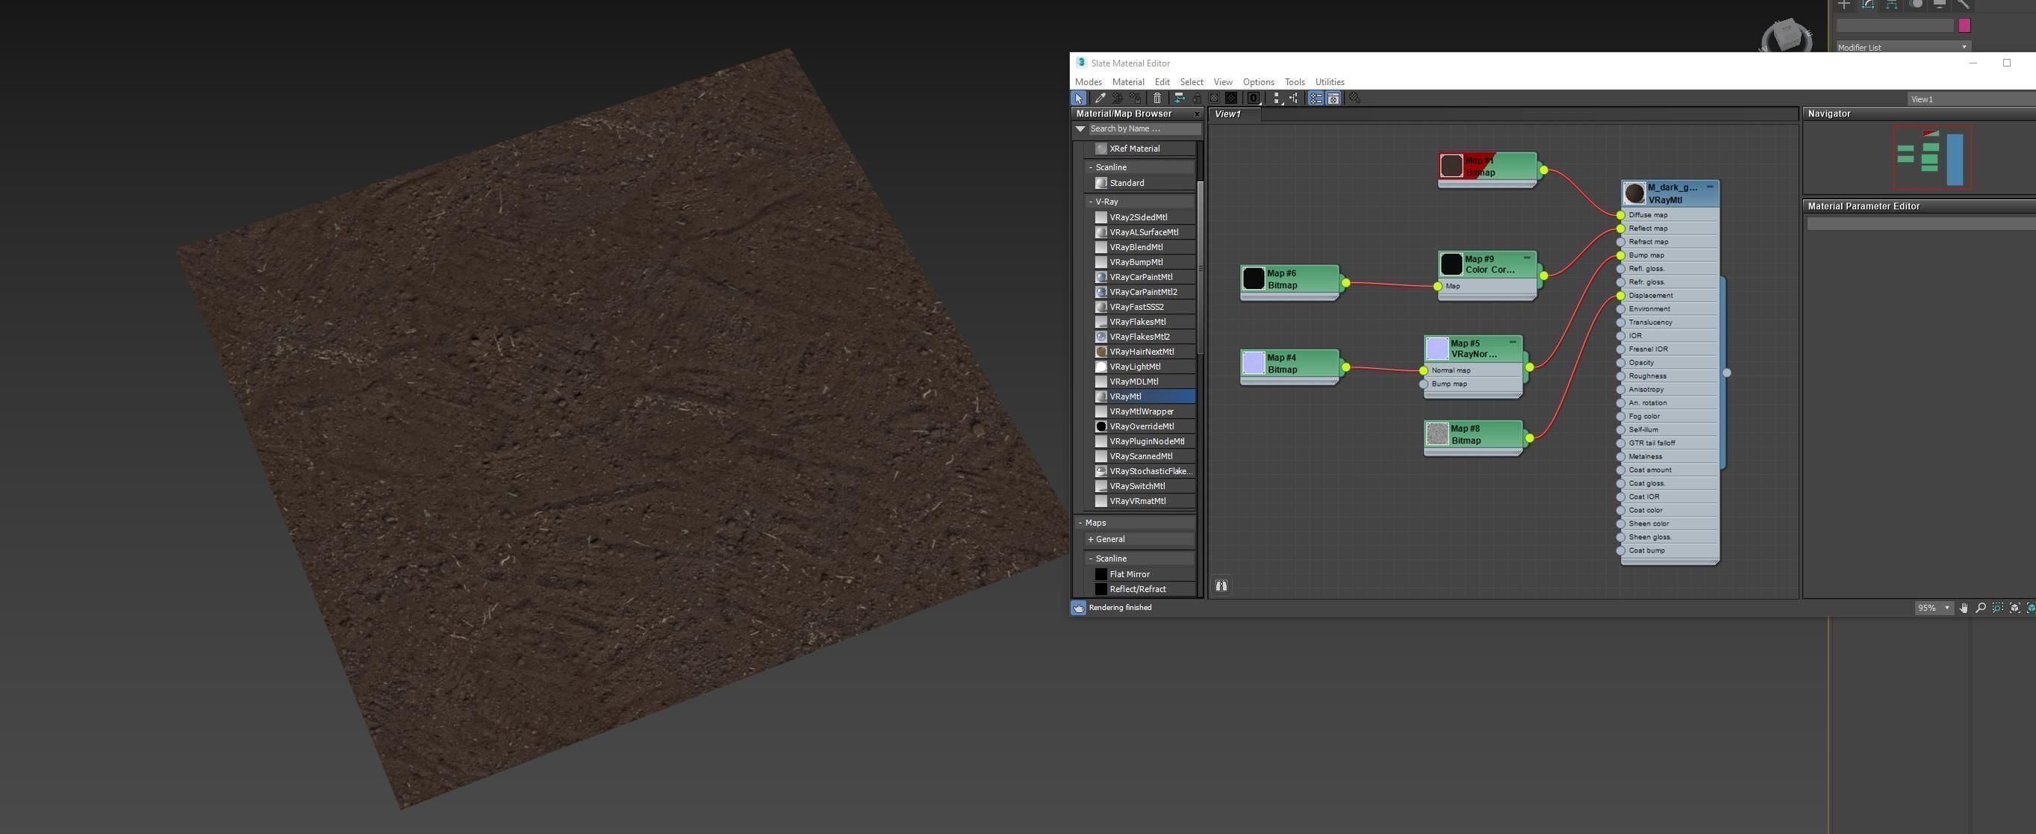The width and height of the screenshot is (2036, 834).
Task: Click Move Children toolbar icon
Action: (x=1179, y=98)
